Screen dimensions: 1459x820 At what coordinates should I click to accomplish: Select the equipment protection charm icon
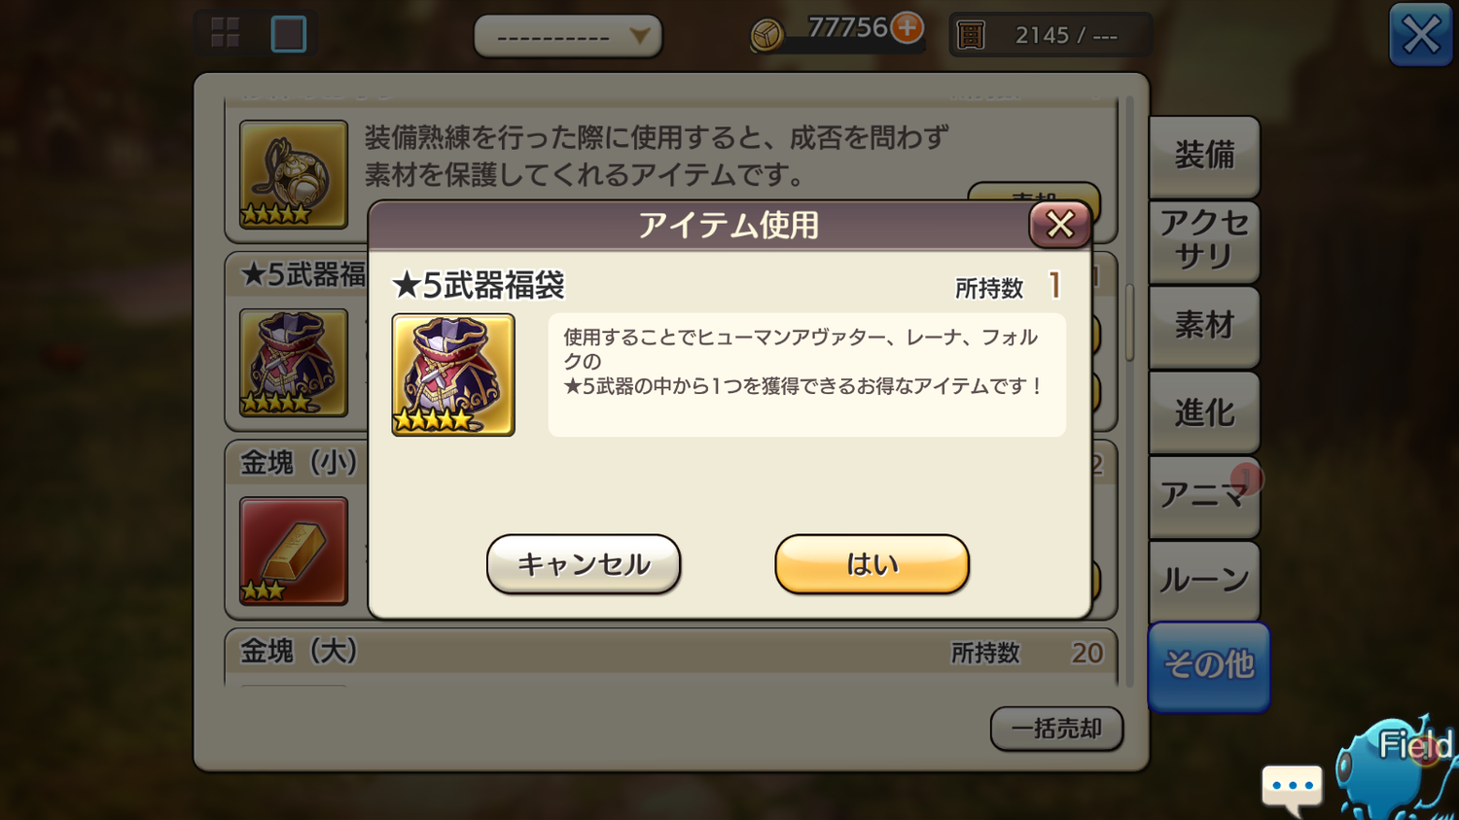pyautogui.click(x=294, y=175)
